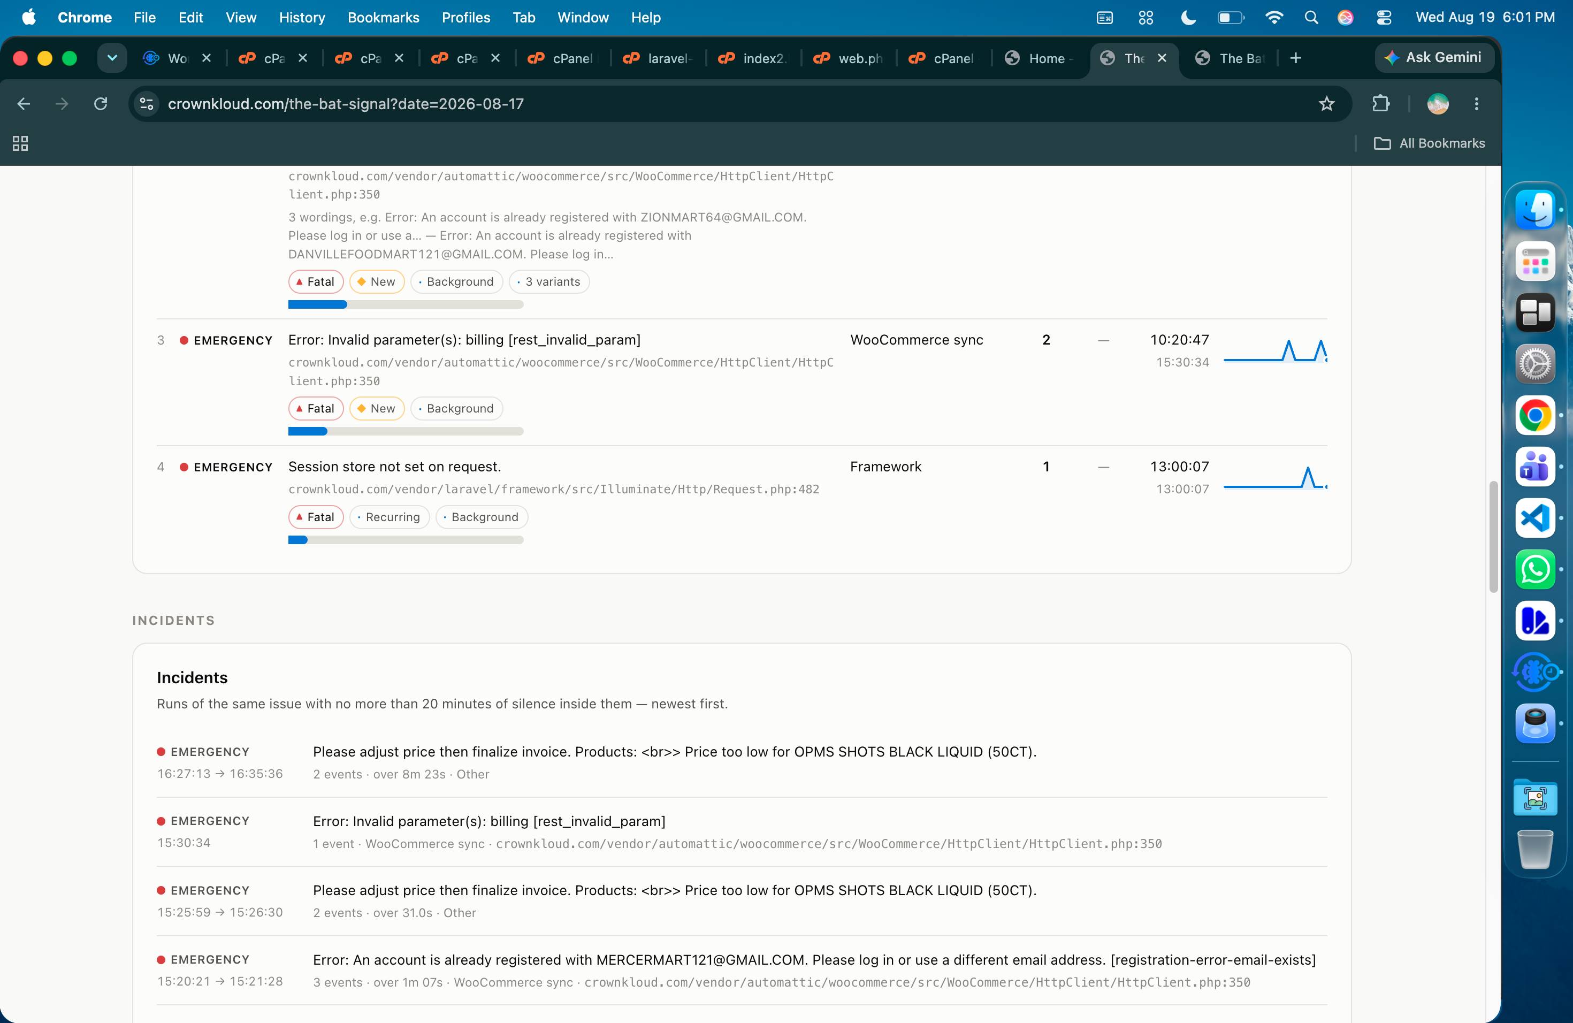Open the History menu
This screenshot has width=1573, height=1023.
click(x=302, y=18)
